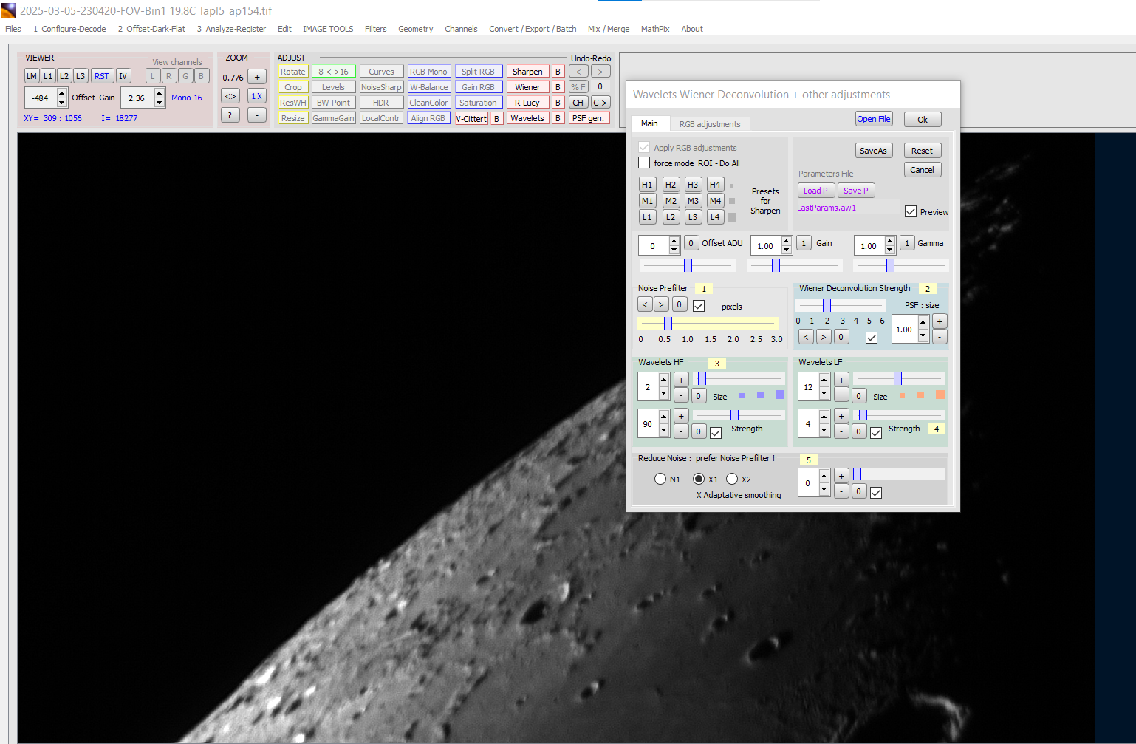Select the M3 sharpen preset
Image resolution: width=1136 pixels, height=744 pixels.
point(693,201)
